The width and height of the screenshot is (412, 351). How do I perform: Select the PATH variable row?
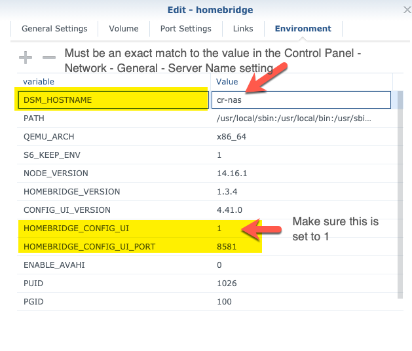tap(208, 119)
